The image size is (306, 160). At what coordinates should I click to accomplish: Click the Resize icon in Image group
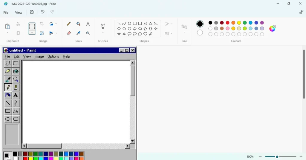[x=42, y=33]
